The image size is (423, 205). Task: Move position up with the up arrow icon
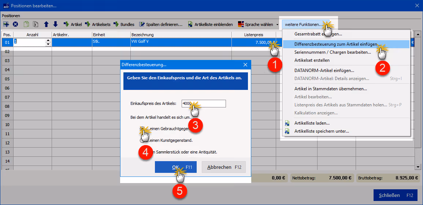tap(46, 24)
